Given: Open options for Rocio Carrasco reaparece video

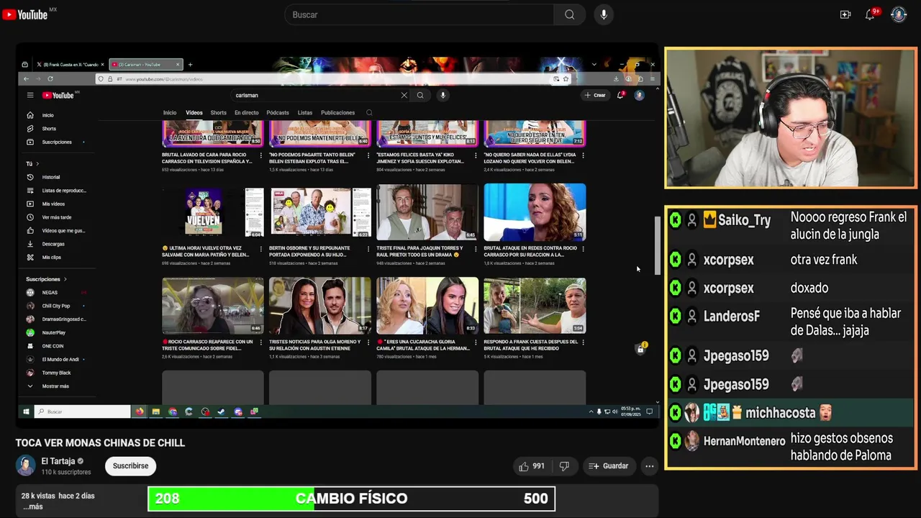Looking at the screenshot, I should (x=261, y=342).
